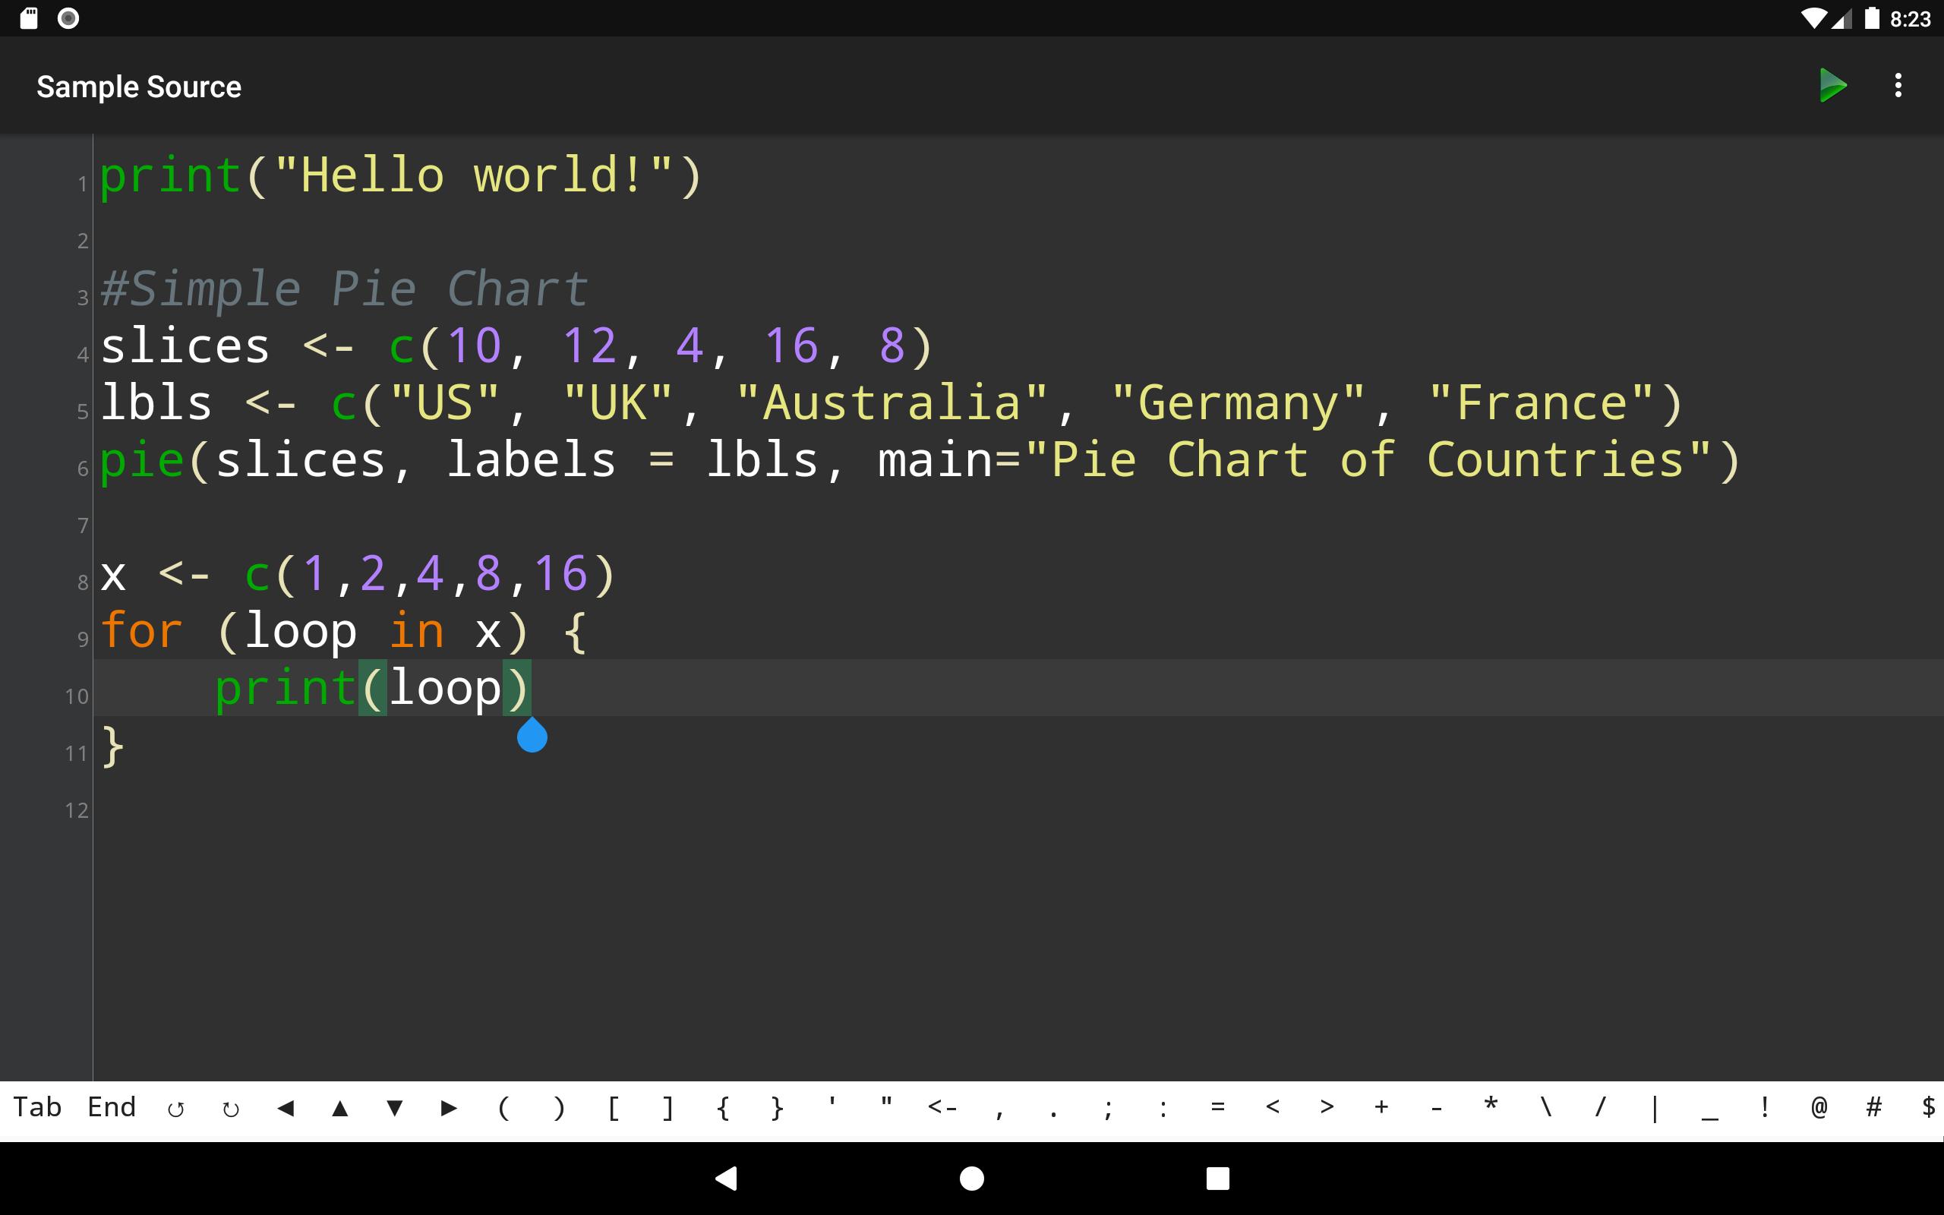Viewport: 1944px width, 1215px height.
Task: Tap the word loop inside print(loop)
Action: (444, 689)
